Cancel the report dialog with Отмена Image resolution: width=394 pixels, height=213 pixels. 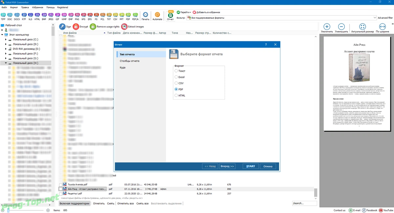tap(268, 166)
